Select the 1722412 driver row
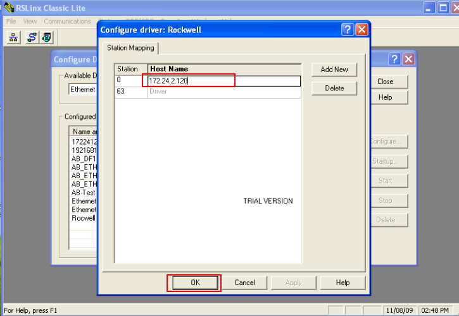Viewport: 459px width, 316px height. point(84,142)
